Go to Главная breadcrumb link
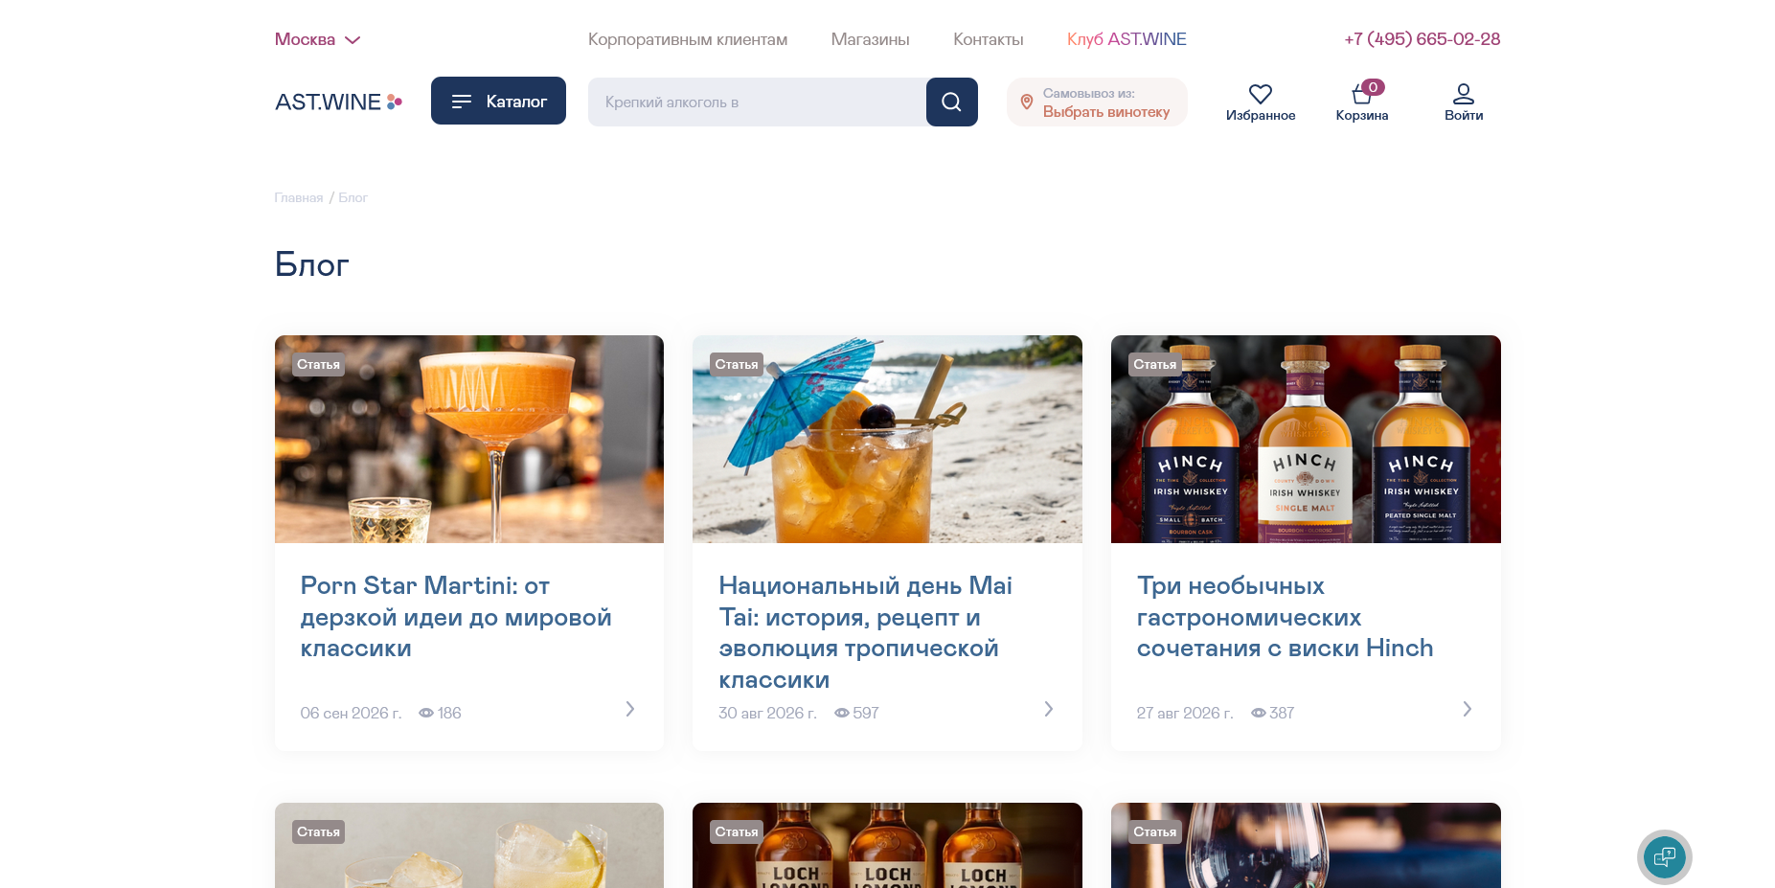The image size is (1775, 888). 299,197
